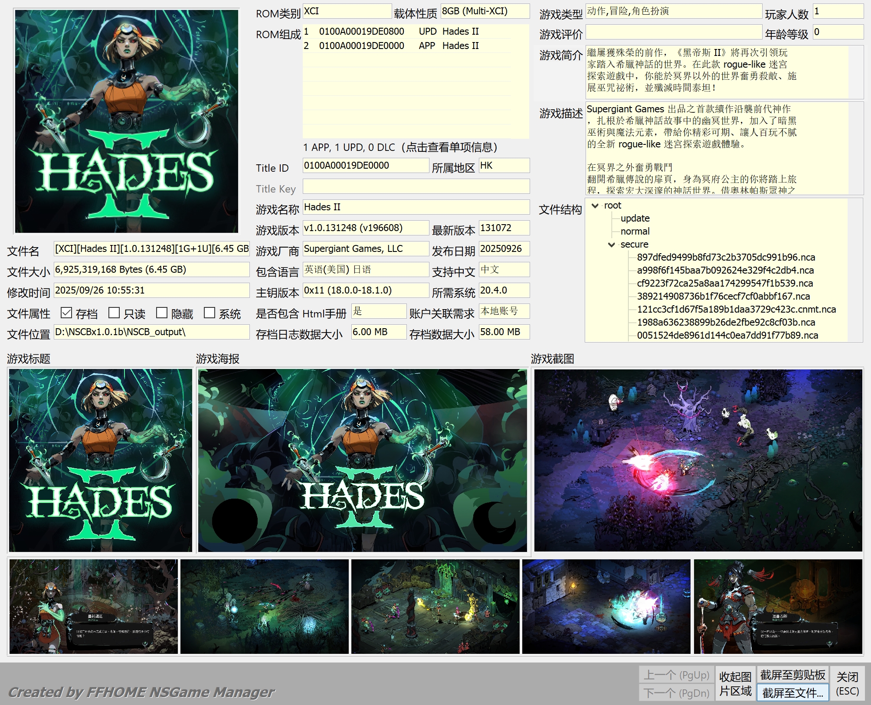Select the first dialogue scene screenshot thumbnail
Viewport: 871px width, 705px height.
click(x=94, y=606)
